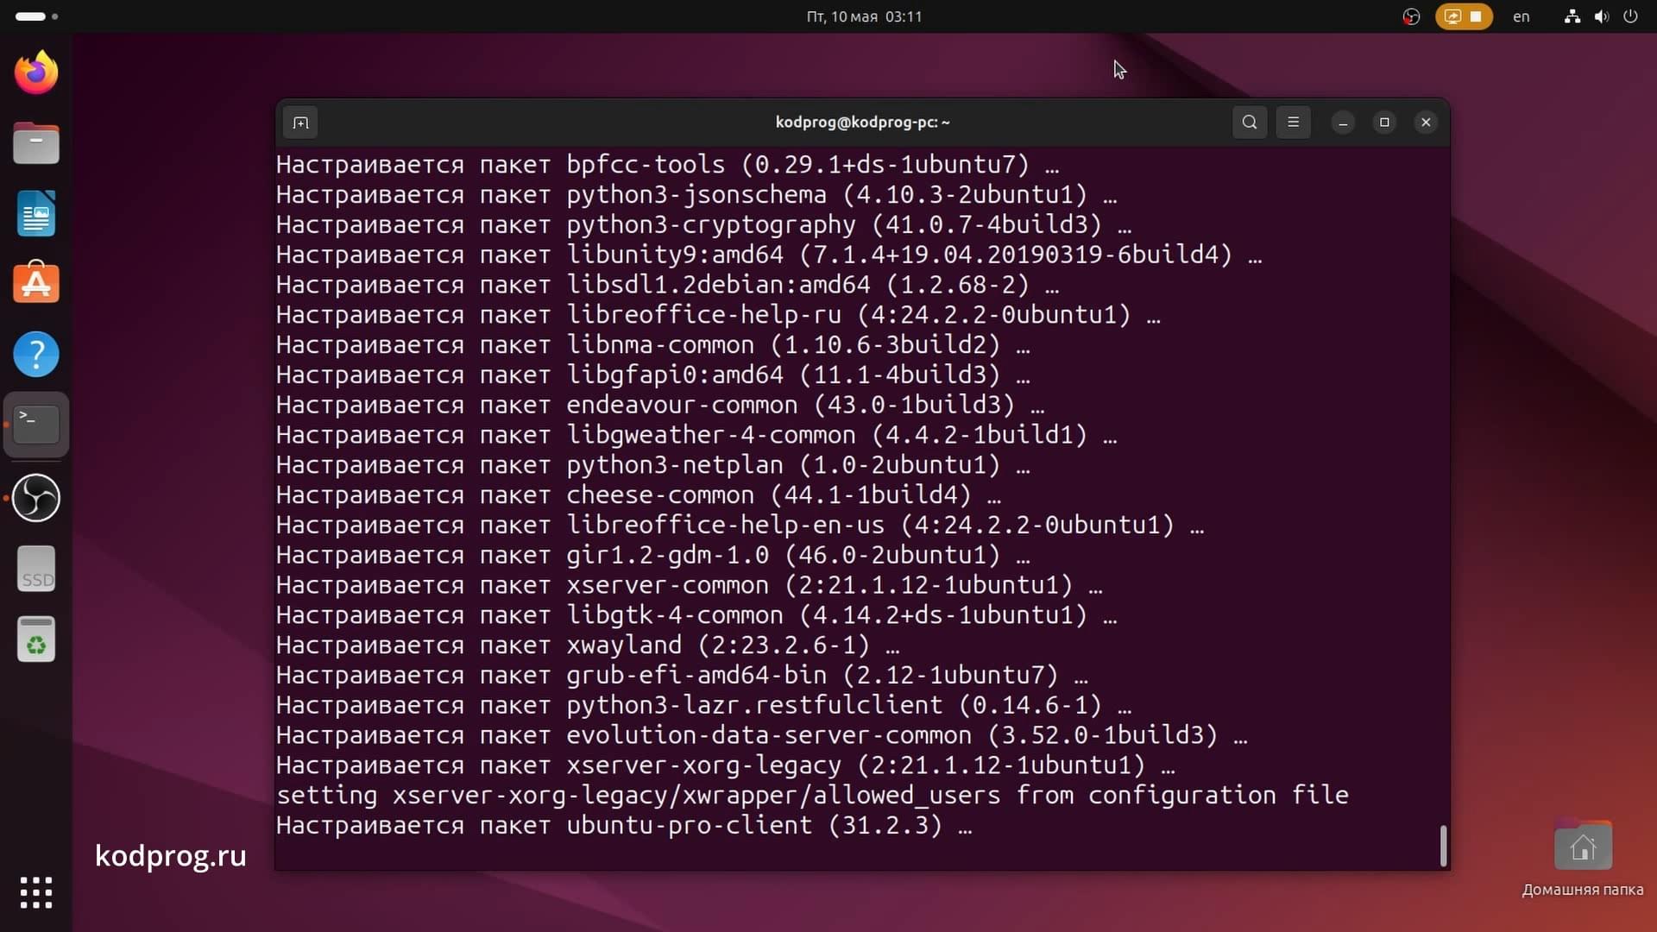Viewport: 1657px width, 932px height.
Task: Show the applications grid
Action: [36, 892]
